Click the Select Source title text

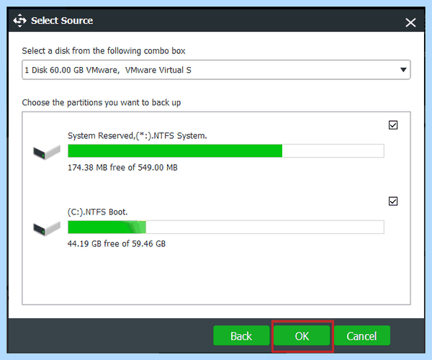pyautogui.click(x=62, y=21)
